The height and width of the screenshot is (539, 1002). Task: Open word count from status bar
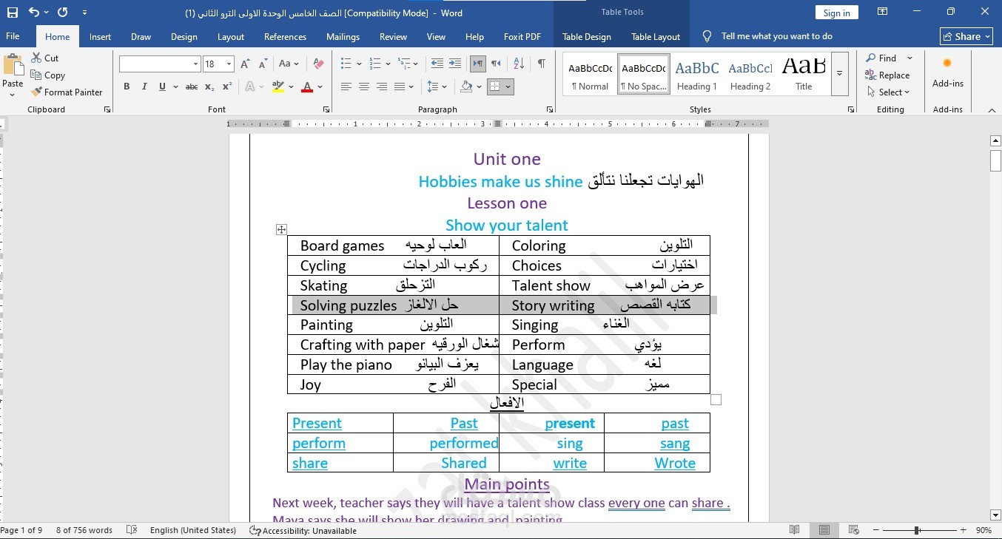[x=84, y=530]
